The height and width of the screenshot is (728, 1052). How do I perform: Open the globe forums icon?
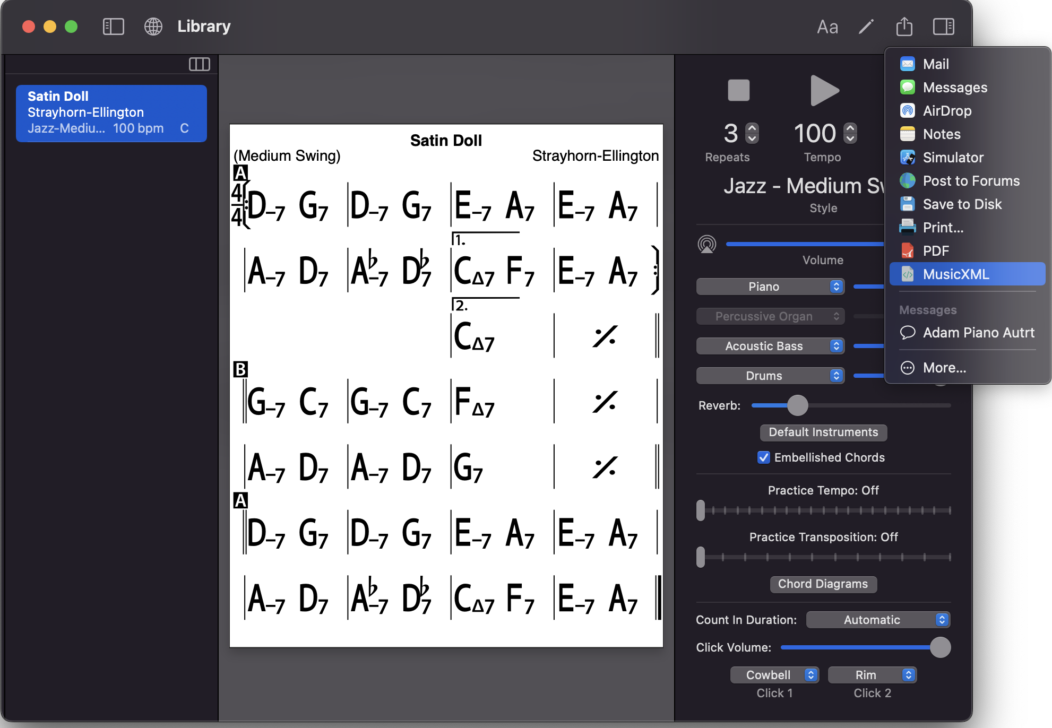[153, 27]
